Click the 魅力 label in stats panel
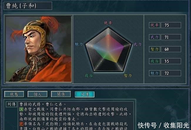 pyautogui.click(x=155, y=73)
